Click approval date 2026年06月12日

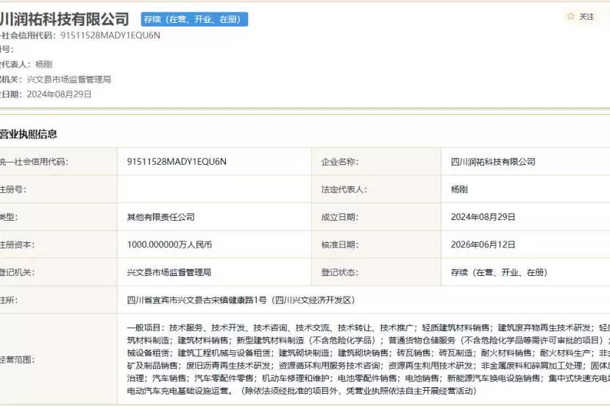click(483, 245)
